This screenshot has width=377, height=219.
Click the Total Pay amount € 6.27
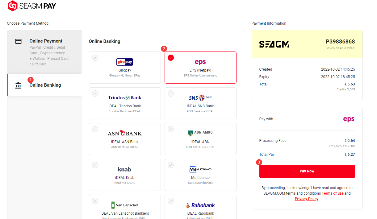(350, 155)
